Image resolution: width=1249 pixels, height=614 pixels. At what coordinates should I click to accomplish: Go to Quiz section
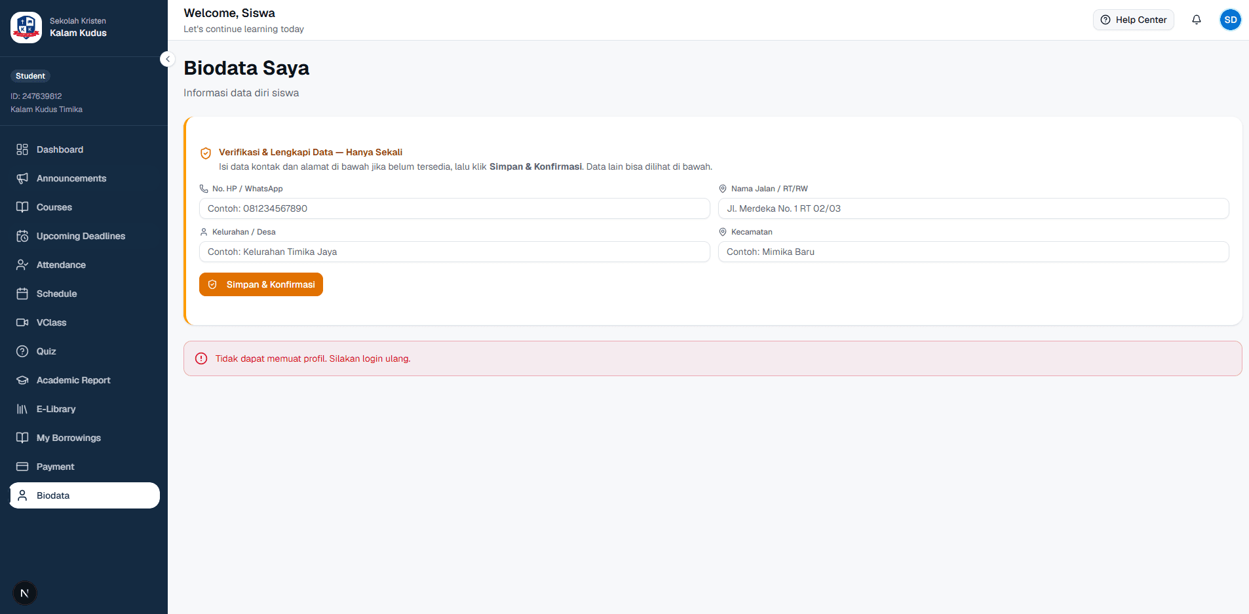click(x=46, y=351)
